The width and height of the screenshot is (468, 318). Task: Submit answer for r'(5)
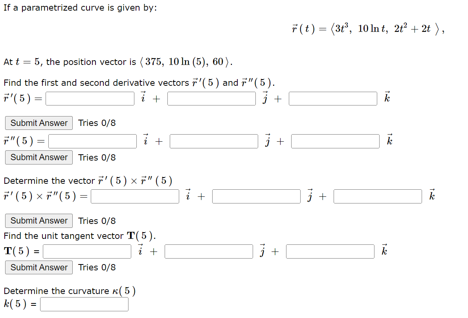click(39, 123)
